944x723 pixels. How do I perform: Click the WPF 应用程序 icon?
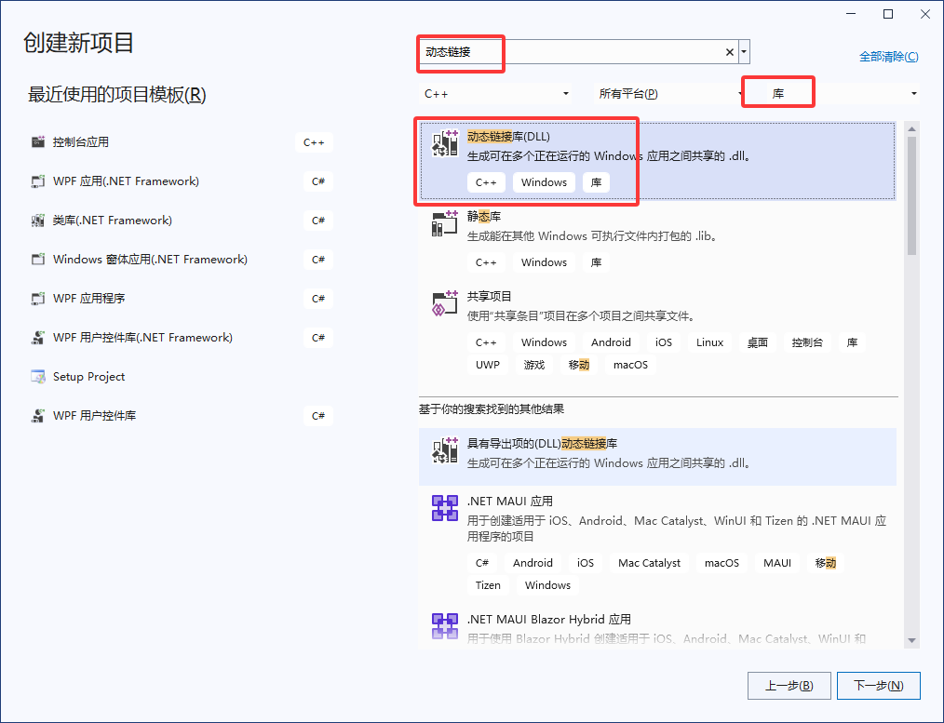click(38, 299)
